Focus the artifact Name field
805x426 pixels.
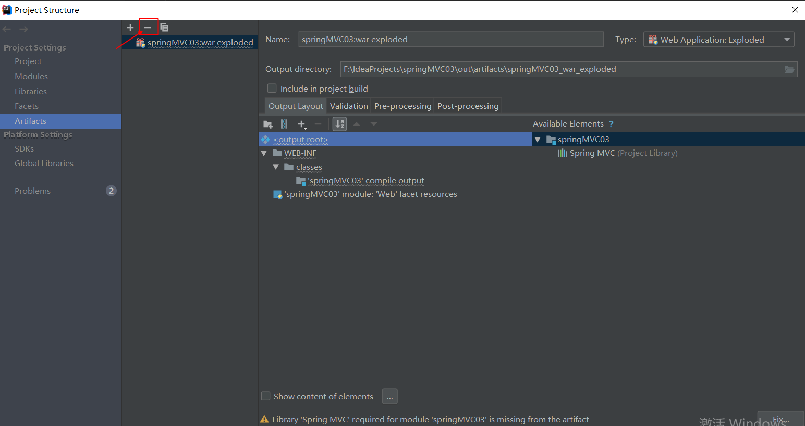click(451, 40)
